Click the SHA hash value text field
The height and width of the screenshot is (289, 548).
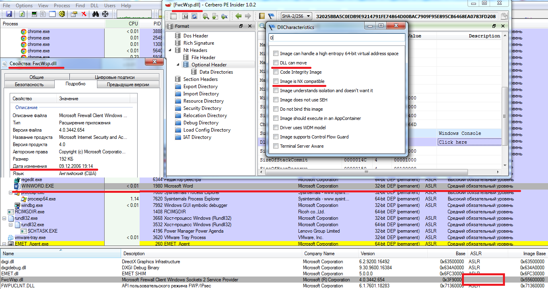(406, 16)
